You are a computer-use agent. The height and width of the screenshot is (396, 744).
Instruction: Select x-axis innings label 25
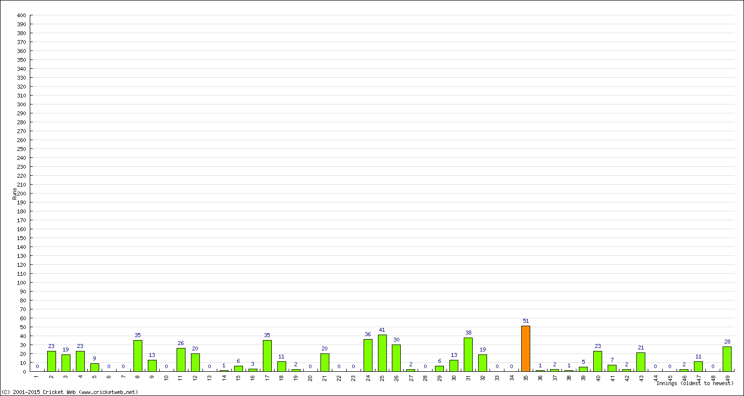tap(382, 377)
